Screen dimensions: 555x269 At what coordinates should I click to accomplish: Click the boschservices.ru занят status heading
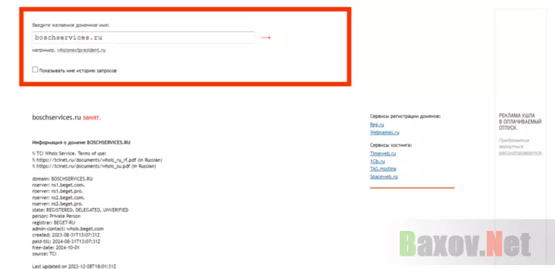[67, 117]
